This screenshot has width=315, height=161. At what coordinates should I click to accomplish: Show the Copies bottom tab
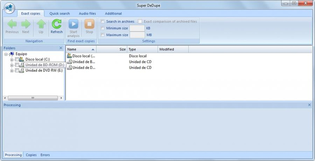[31, 155]
